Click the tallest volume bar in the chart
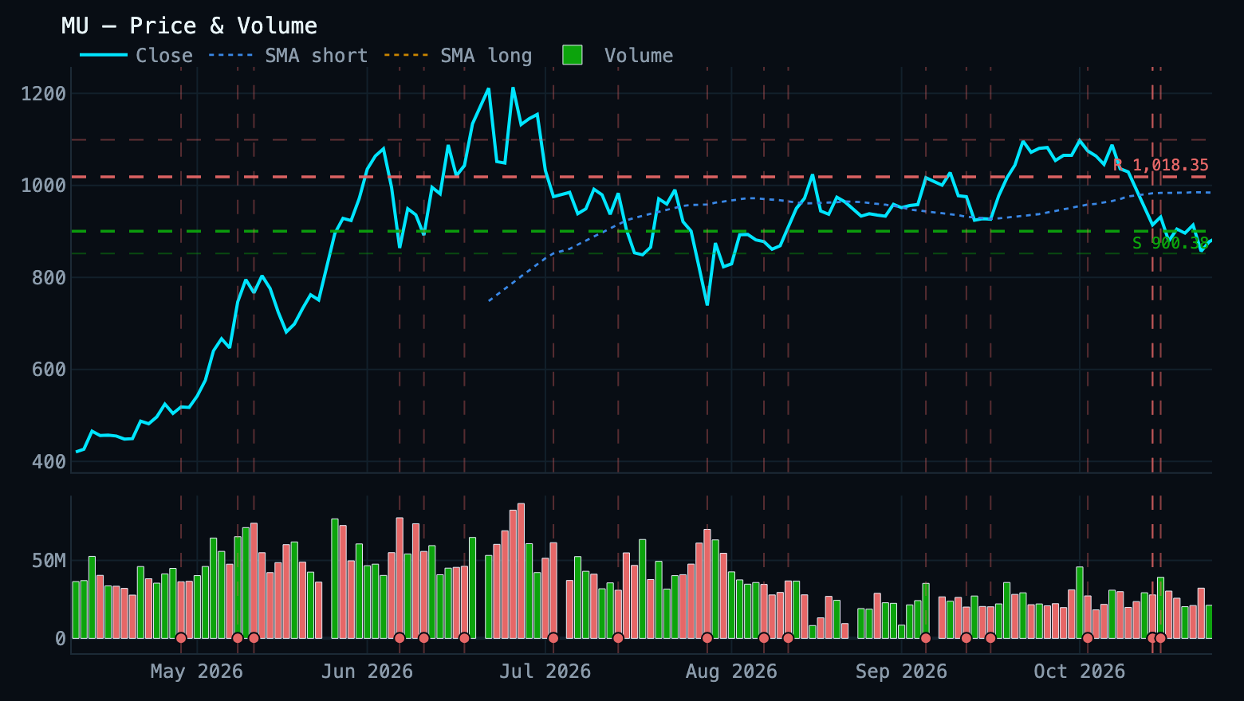The height and width of the screenshot is (701, 1244). click(x=522, y=571)
